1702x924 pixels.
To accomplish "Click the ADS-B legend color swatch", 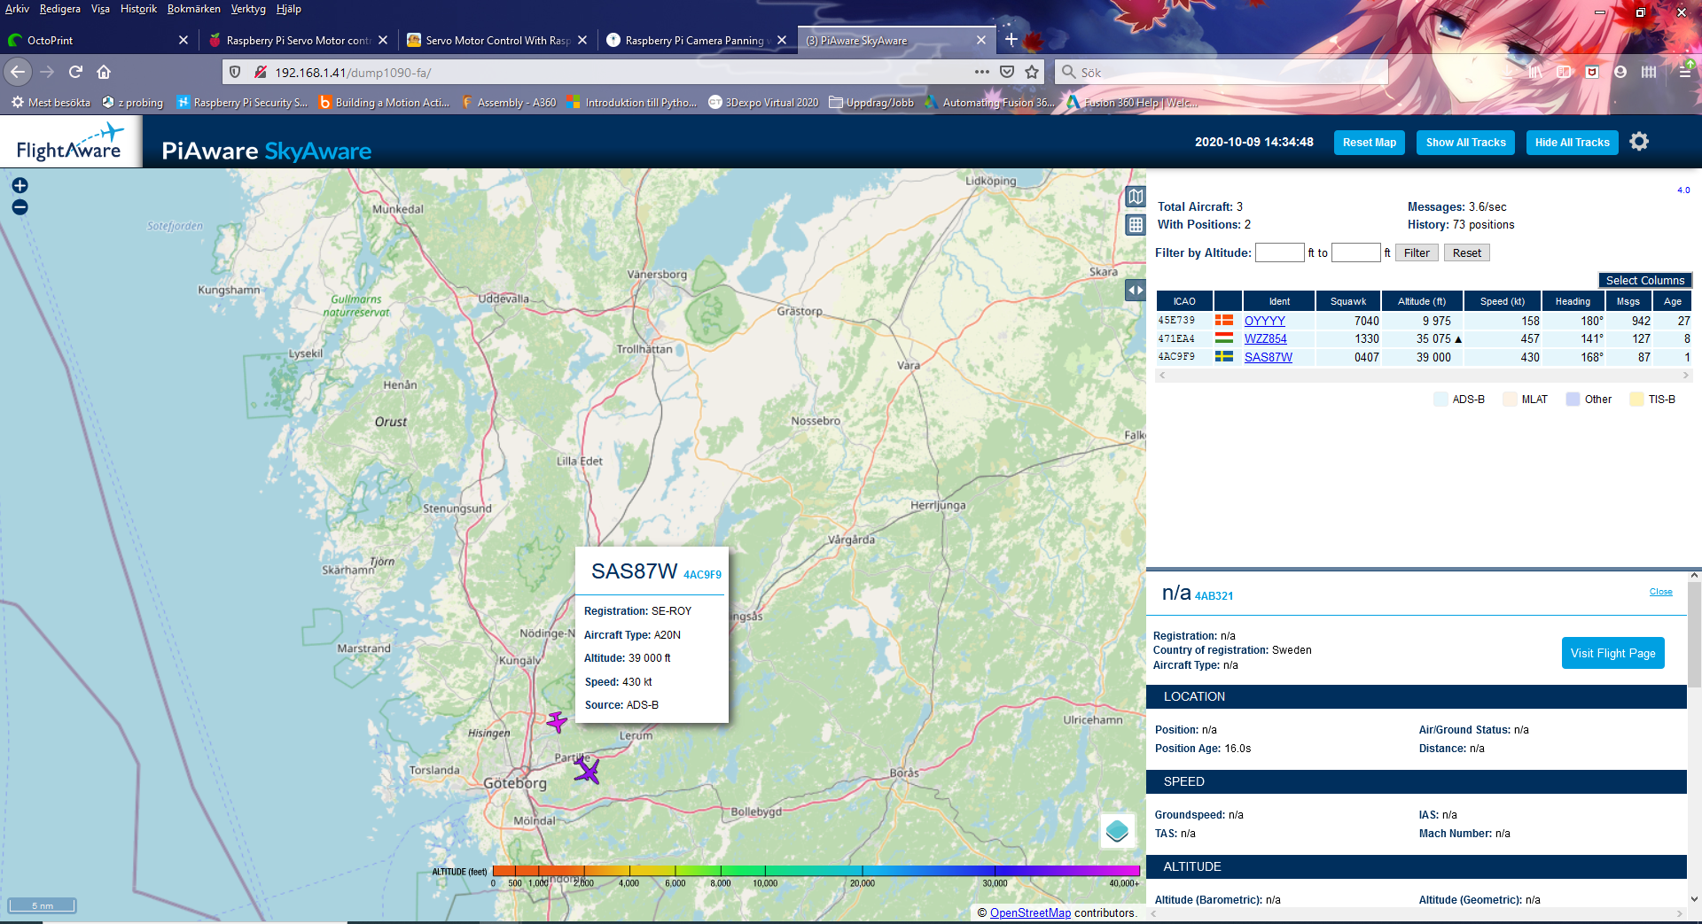I will pyautogui.click(x=1440, y=400).
